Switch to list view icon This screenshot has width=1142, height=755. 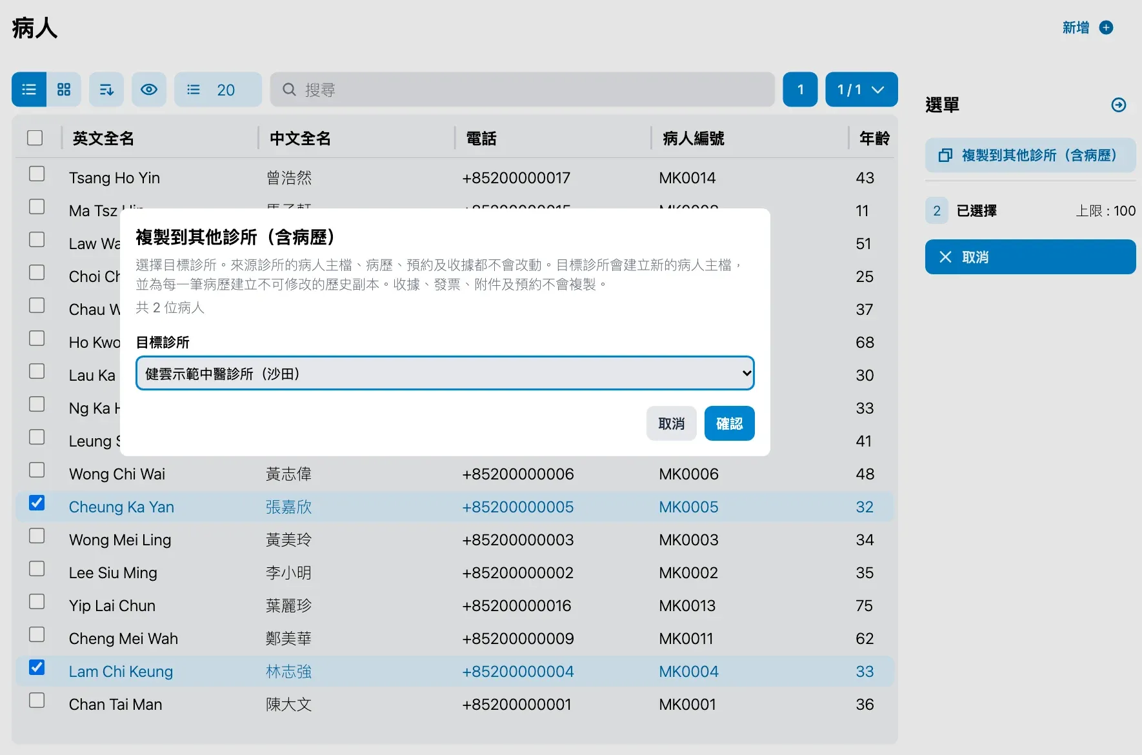click(29, 90)
